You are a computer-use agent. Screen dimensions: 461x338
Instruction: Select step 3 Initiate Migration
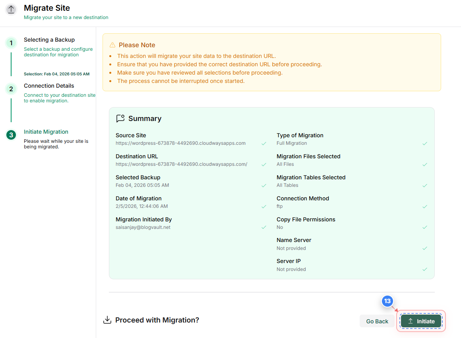pyautogui.click(x=46, y=132)
